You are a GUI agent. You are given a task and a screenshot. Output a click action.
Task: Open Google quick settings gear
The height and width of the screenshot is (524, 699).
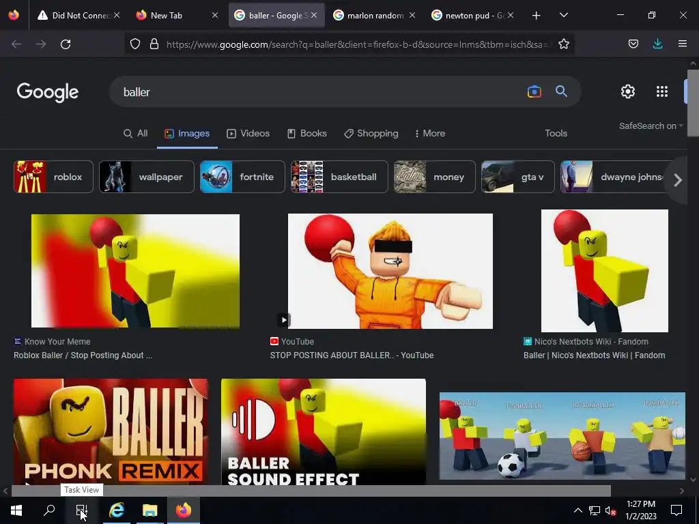click(x=628, y=91)
